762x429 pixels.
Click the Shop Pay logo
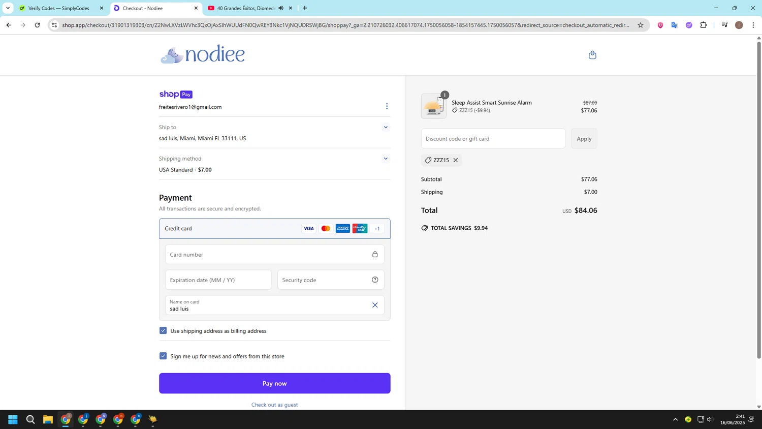[x=176, y=94]
